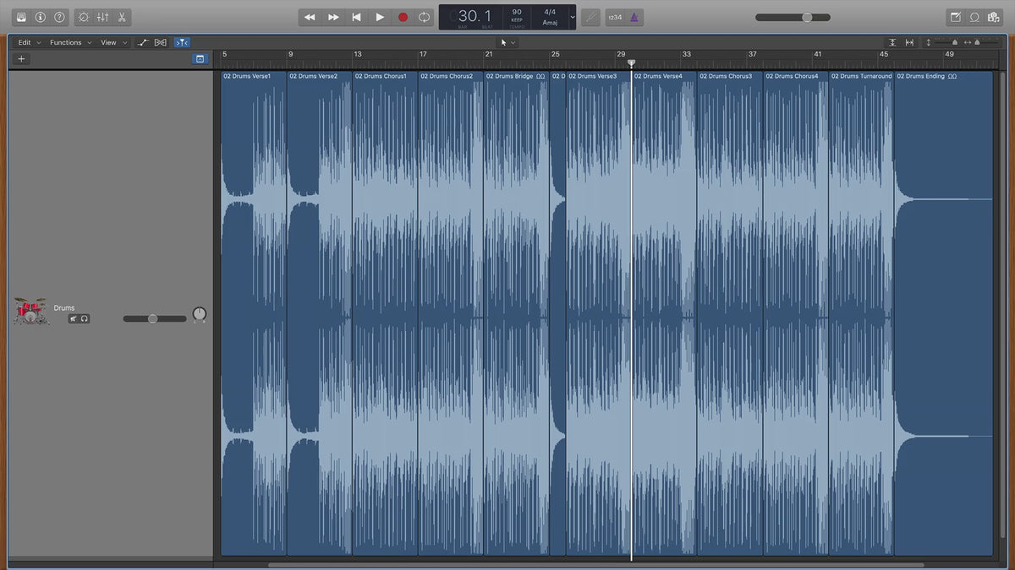Viewport: 1015px width, 570px height.
Task: Open the Loop Browser
Action: (974, 17)
